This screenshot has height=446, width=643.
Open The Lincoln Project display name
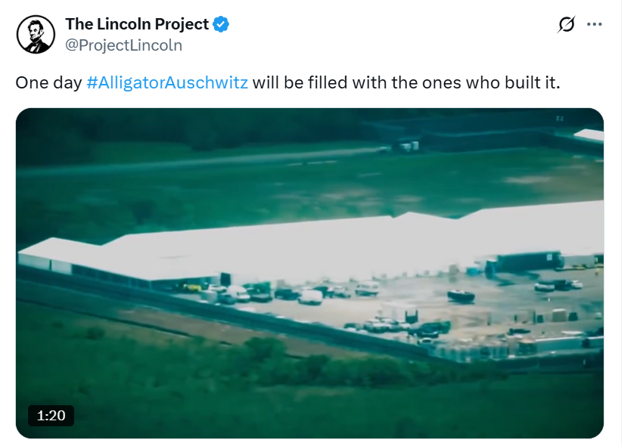pyautogui.click(x=137, y=24)
